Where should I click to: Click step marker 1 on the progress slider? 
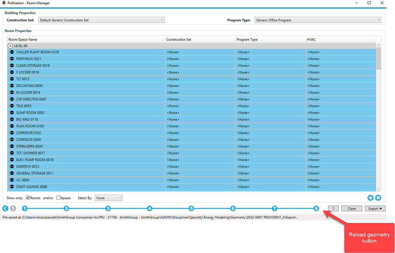click(25, 208)
